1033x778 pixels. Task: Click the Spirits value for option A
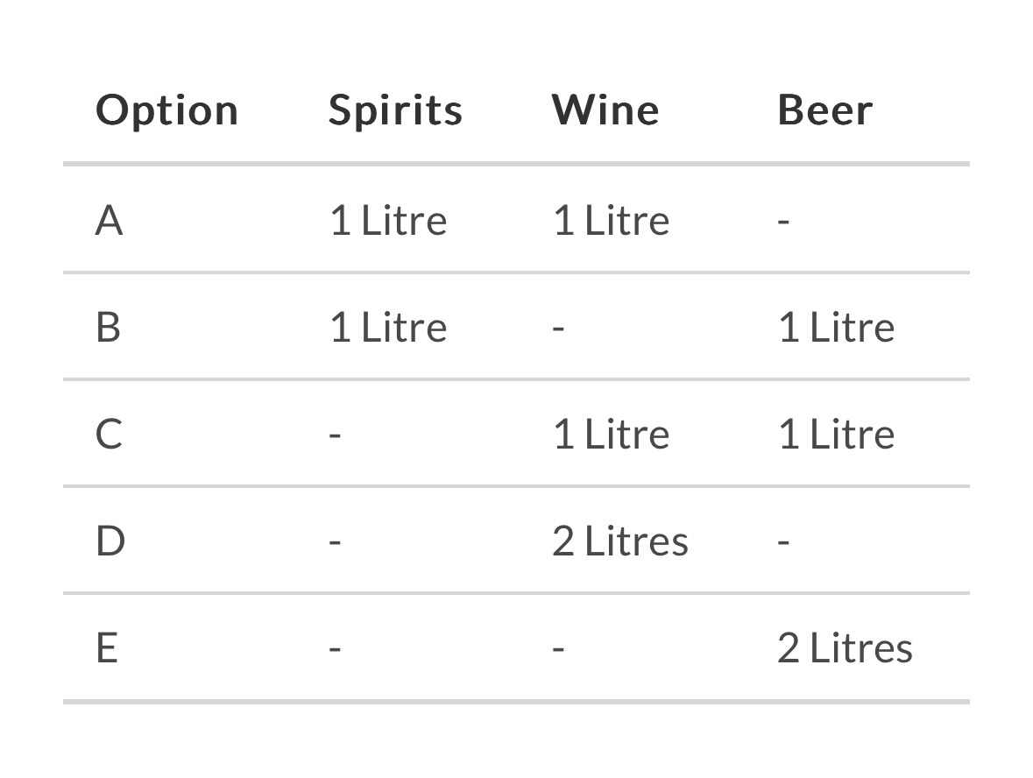(x=388, y=220)
